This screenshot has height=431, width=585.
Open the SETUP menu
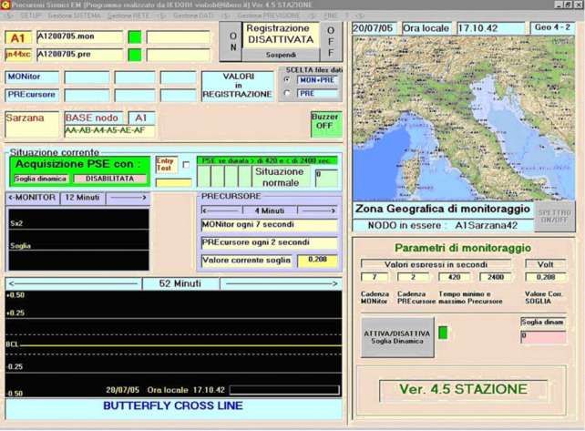point(31,15)
